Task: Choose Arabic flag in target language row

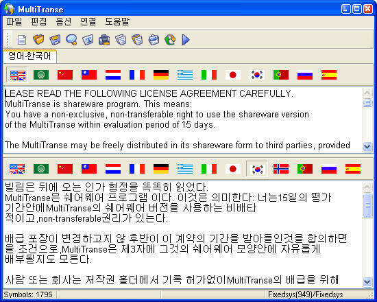Action: click(41, 169)
